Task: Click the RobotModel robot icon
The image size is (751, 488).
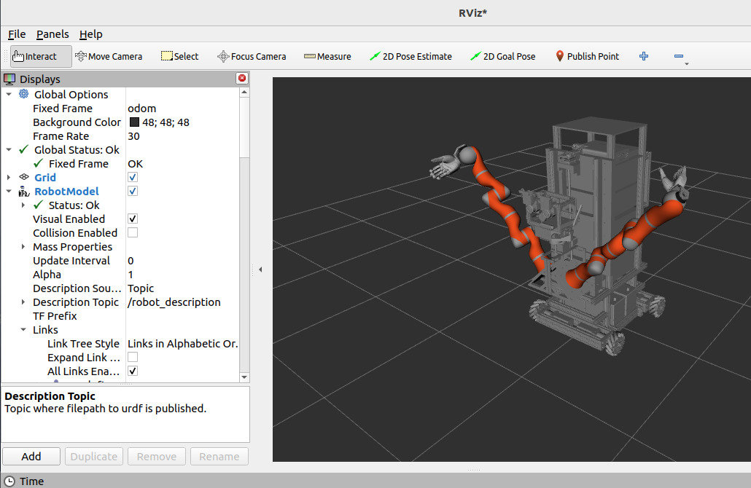Action: [23, 192]
